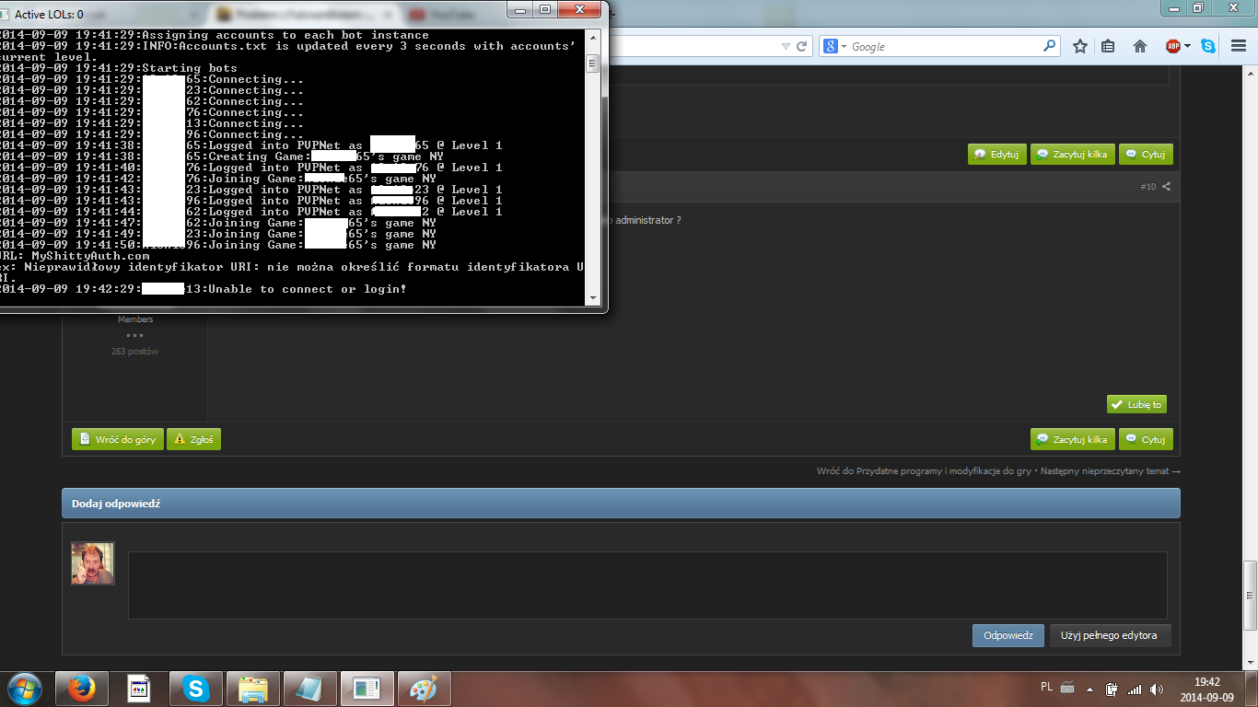Screen dimensions: 1258x707
Task: Open the Firefox bookmarks list icon
Action: click(x=1108, y=46)
